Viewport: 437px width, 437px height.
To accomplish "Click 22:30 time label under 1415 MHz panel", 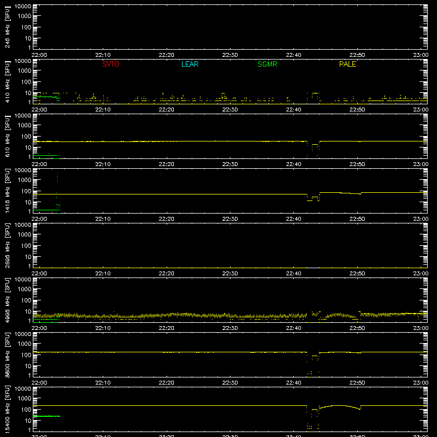I will point(230,219).
